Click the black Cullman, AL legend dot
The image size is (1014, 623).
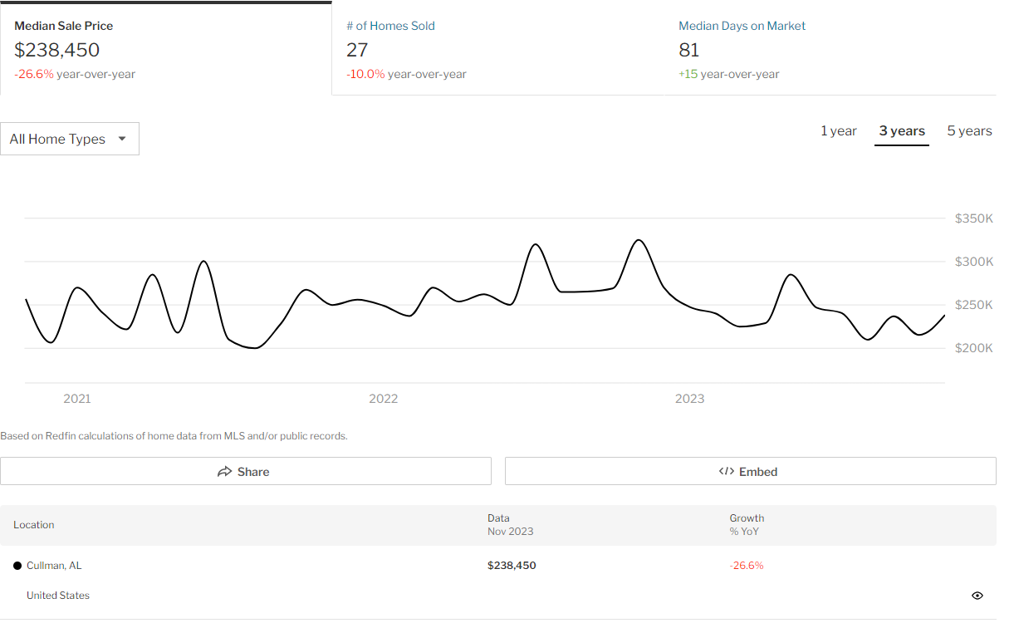(x=17, y=566)
